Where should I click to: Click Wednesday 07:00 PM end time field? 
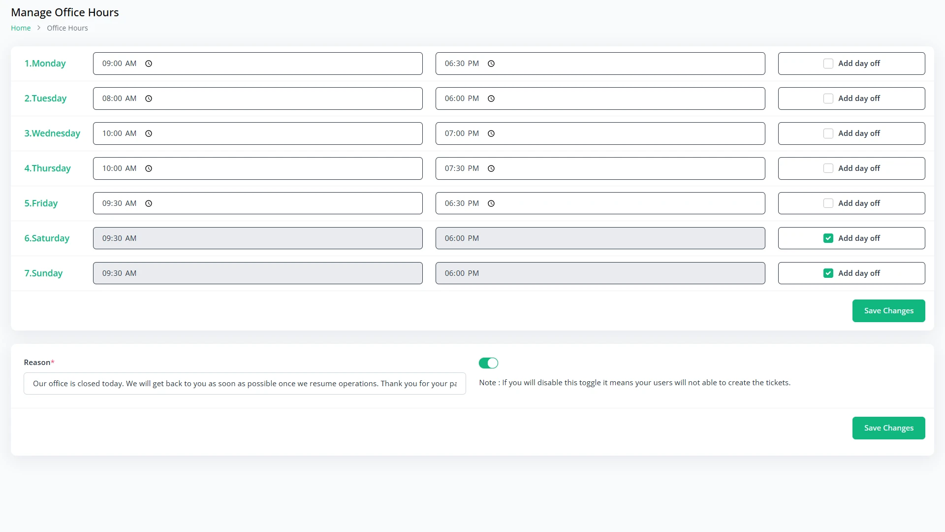(x=600, y=133)
